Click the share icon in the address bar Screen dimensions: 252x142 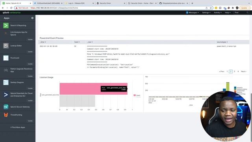(206, 8)
